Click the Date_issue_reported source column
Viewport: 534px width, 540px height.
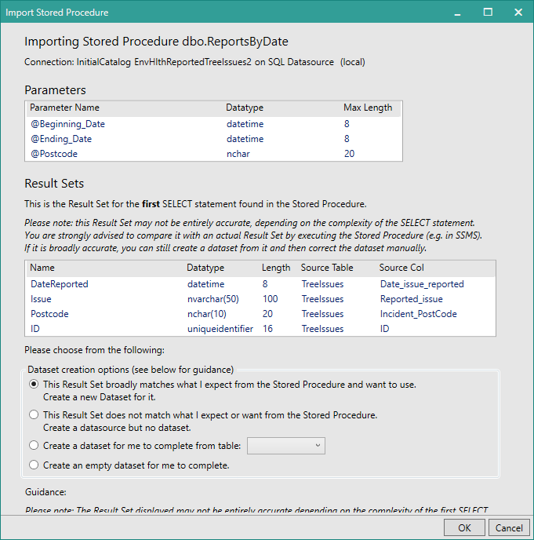tap(422, 284)
